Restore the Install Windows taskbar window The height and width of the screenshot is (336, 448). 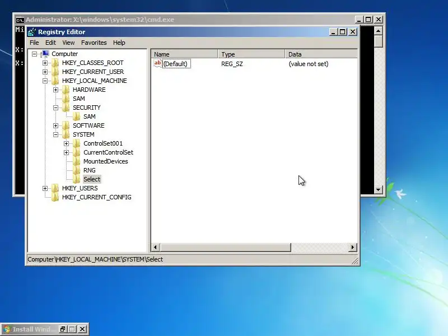[x=63, y=329]
